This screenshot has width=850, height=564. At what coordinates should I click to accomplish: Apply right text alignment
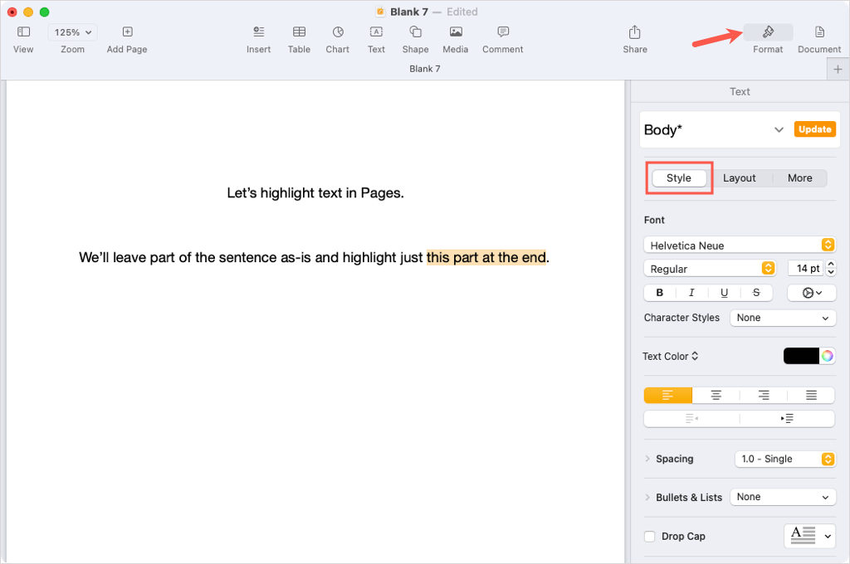763,395
